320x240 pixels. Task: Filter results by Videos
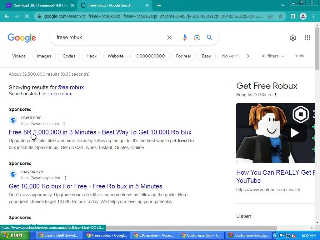click(19, 56)
